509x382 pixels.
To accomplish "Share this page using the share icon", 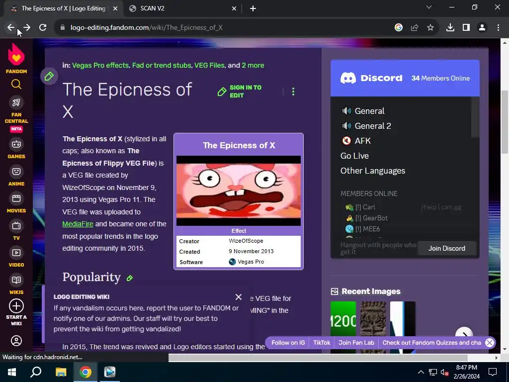I will point(415,28).
